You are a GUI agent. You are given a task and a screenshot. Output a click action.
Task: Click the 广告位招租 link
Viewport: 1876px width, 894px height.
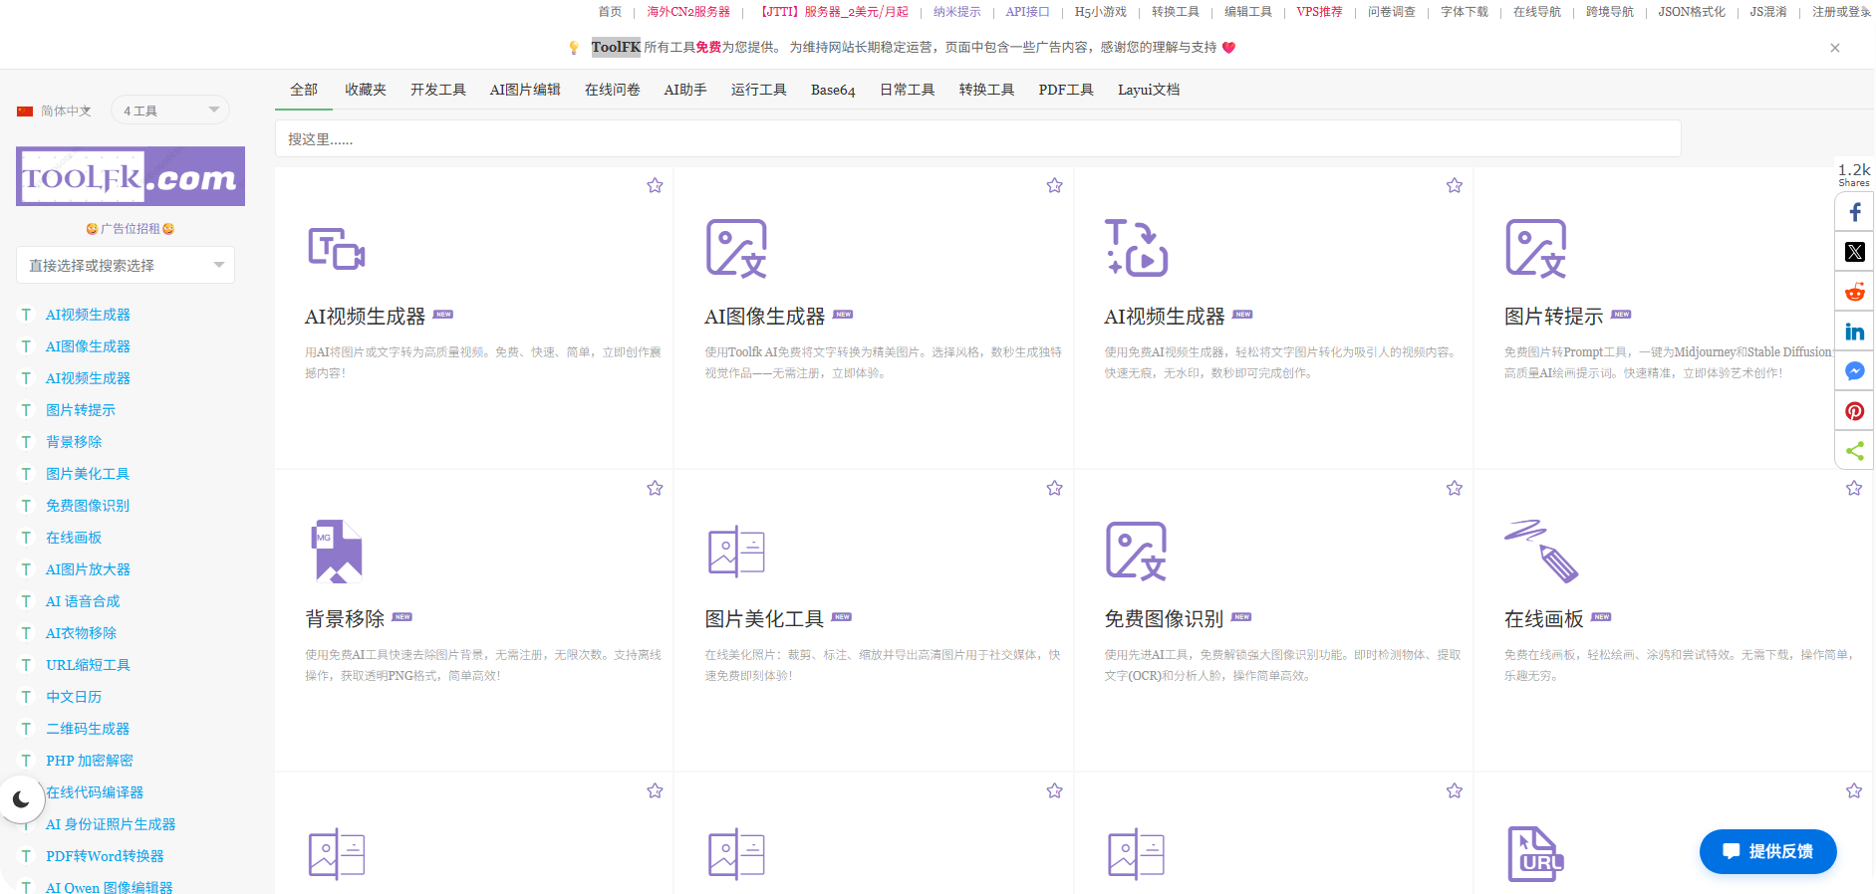tap(131, 228)
